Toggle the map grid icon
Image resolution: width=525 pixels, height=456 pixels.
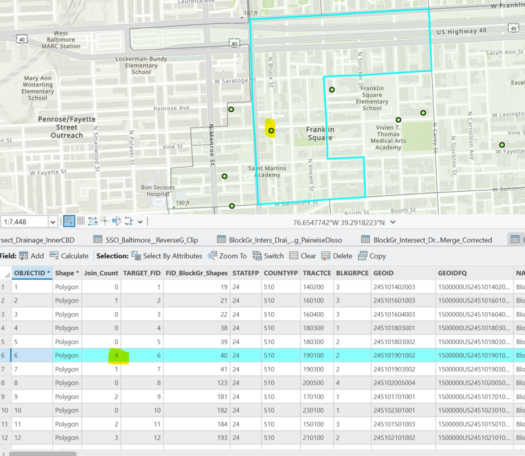coord(81,221)
